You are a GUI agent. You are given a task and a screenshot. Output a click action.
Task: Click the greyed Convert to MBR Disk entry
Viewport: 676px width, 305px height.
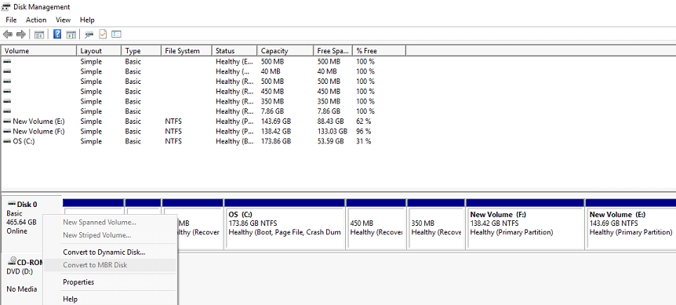click(x=111, y=265)
